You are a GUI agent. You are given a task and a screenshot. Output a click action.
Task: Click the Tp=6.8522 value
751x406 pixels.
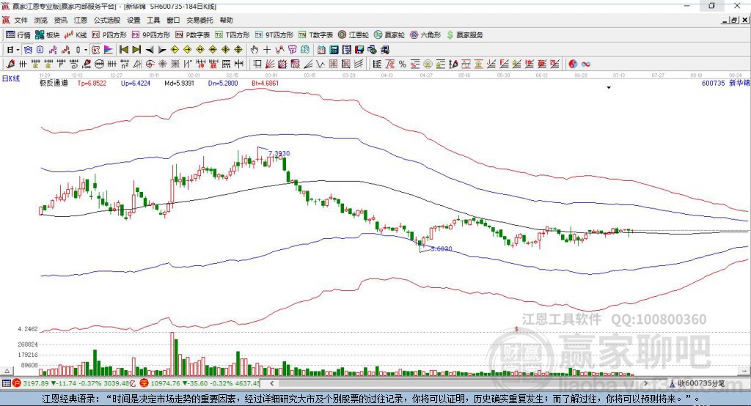(92, 83)
